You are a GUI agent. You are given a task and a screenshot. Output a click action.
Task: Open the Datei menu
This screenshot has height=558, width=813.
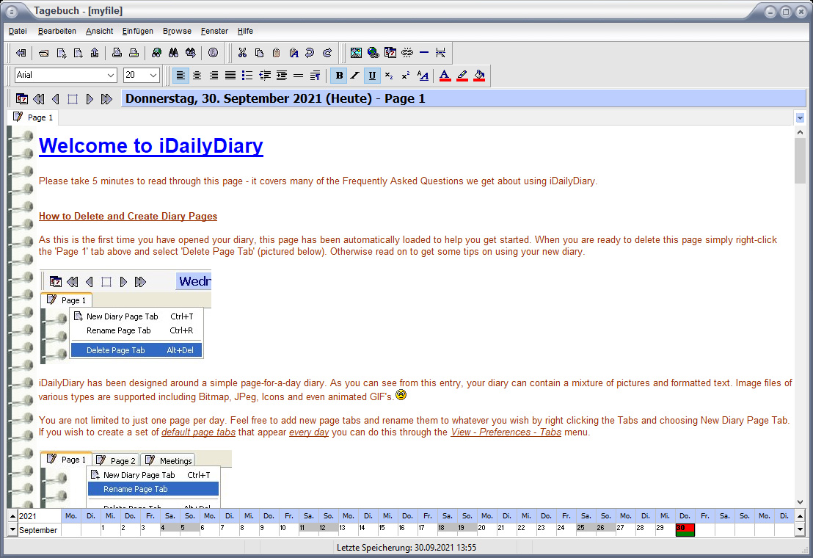click(x=18, y=31)
